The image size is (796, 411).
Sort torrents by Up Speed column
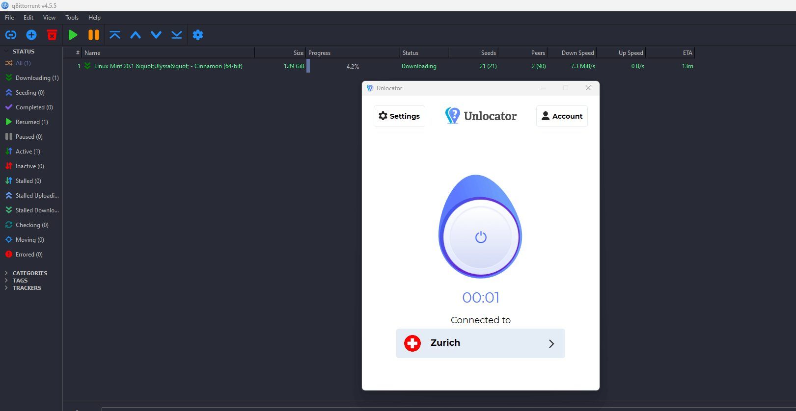pyautogui.click(x=621, y=53)
